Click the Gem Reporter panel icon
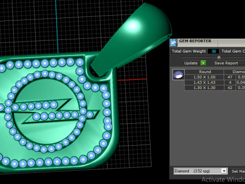 click(x=174, y=42)
